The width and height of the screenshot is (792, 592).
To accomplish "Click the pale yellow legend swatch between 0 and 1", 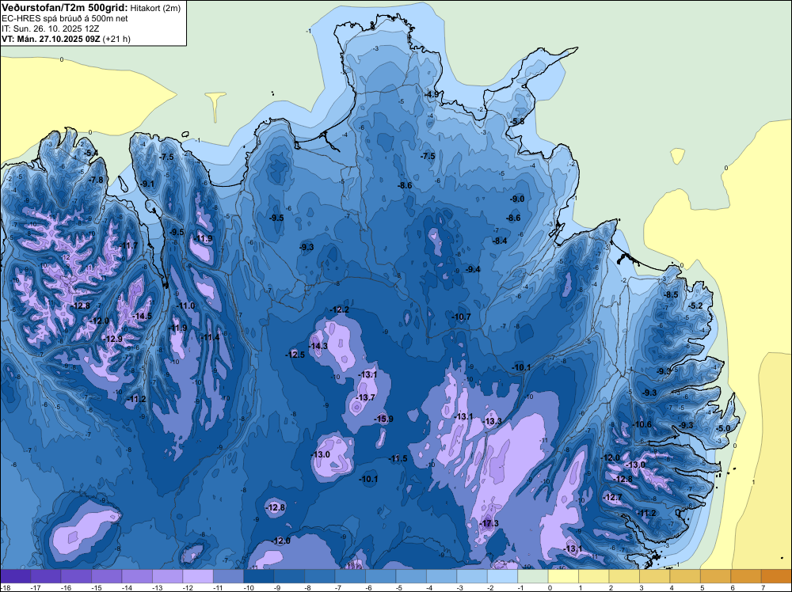I will pos(563,576).
